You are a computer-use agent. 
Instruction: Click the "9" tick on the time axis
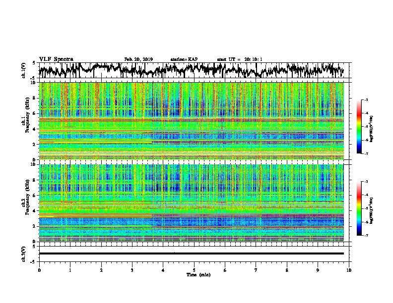click(x=318, y=270)
